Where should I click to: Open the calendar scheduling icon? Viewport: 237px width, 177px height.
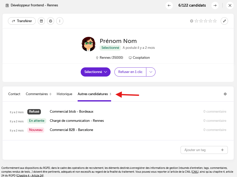tap(41, 21)
